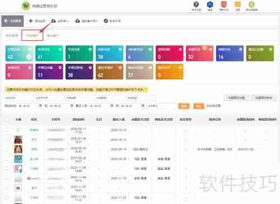
Task: Select the purple card showing 11
Action: (x=49, y=72)
